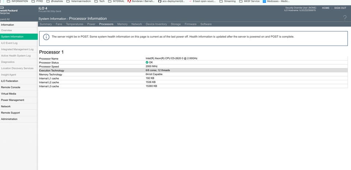
Task: Open the Veterinærmedicin bookmark folder
Action: pyautogui.click(x=79, y=1)
